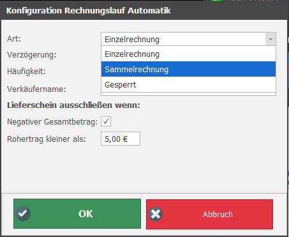Click the Art label
Image resolution: width=289 pixels, height=237 pixels.
click(x=14, y=39)
